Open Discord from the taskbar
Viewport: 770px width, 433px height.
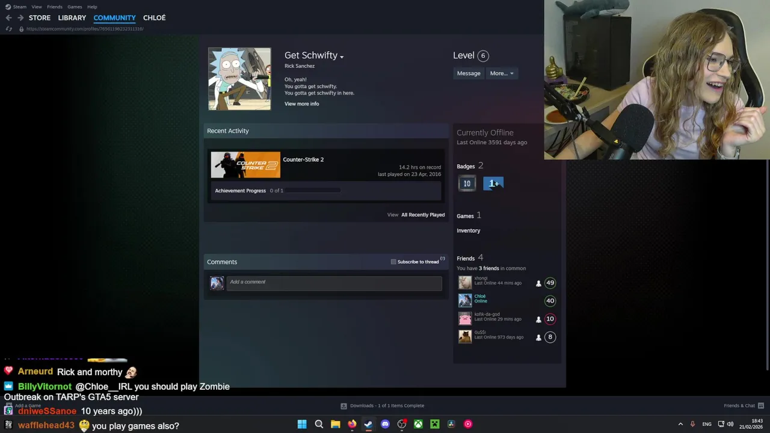(x=385, y=424)
